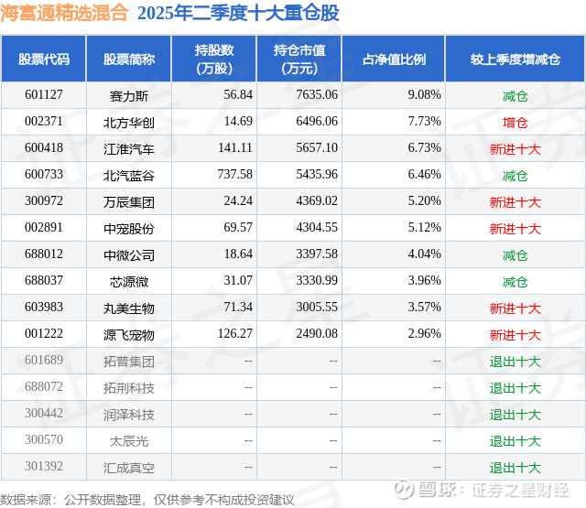
Task: Click the 较上季度增减仓 column header
Action: click(515, 59)
